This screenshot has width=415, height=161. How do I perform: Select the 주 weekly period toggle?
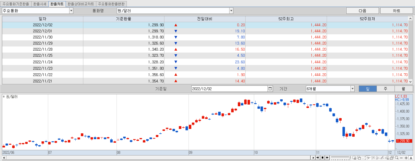tap(385, 89)
